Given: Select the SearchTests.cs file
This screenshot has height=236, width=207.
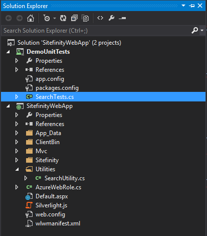Looking at the screenshot, I should point(55,97).
